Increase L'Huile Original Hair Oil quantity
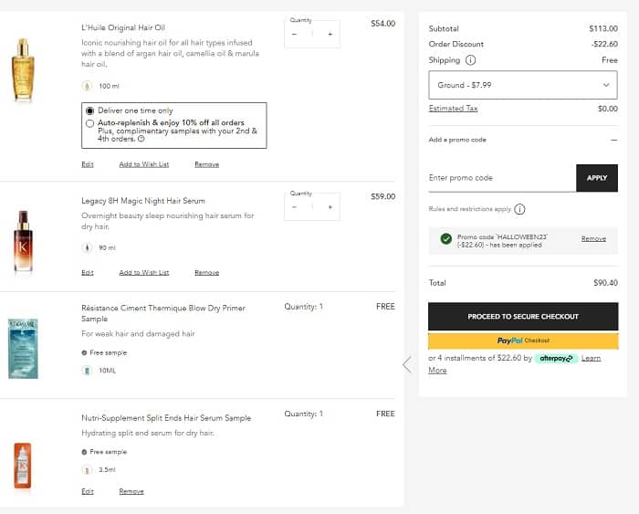Image resolution: width=639 pixels, height=514 pixels. pyautogui.click(x=330, y=34)
